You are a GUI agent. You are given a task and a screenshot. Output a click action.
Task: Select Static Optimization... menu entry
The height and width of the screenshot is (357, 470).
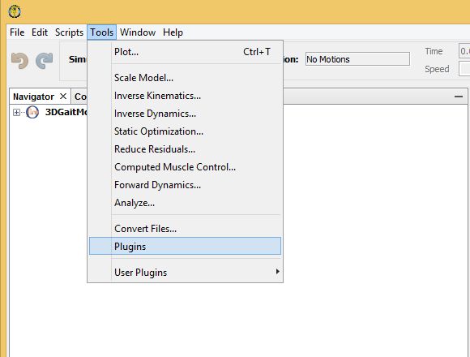coord(185,131)
